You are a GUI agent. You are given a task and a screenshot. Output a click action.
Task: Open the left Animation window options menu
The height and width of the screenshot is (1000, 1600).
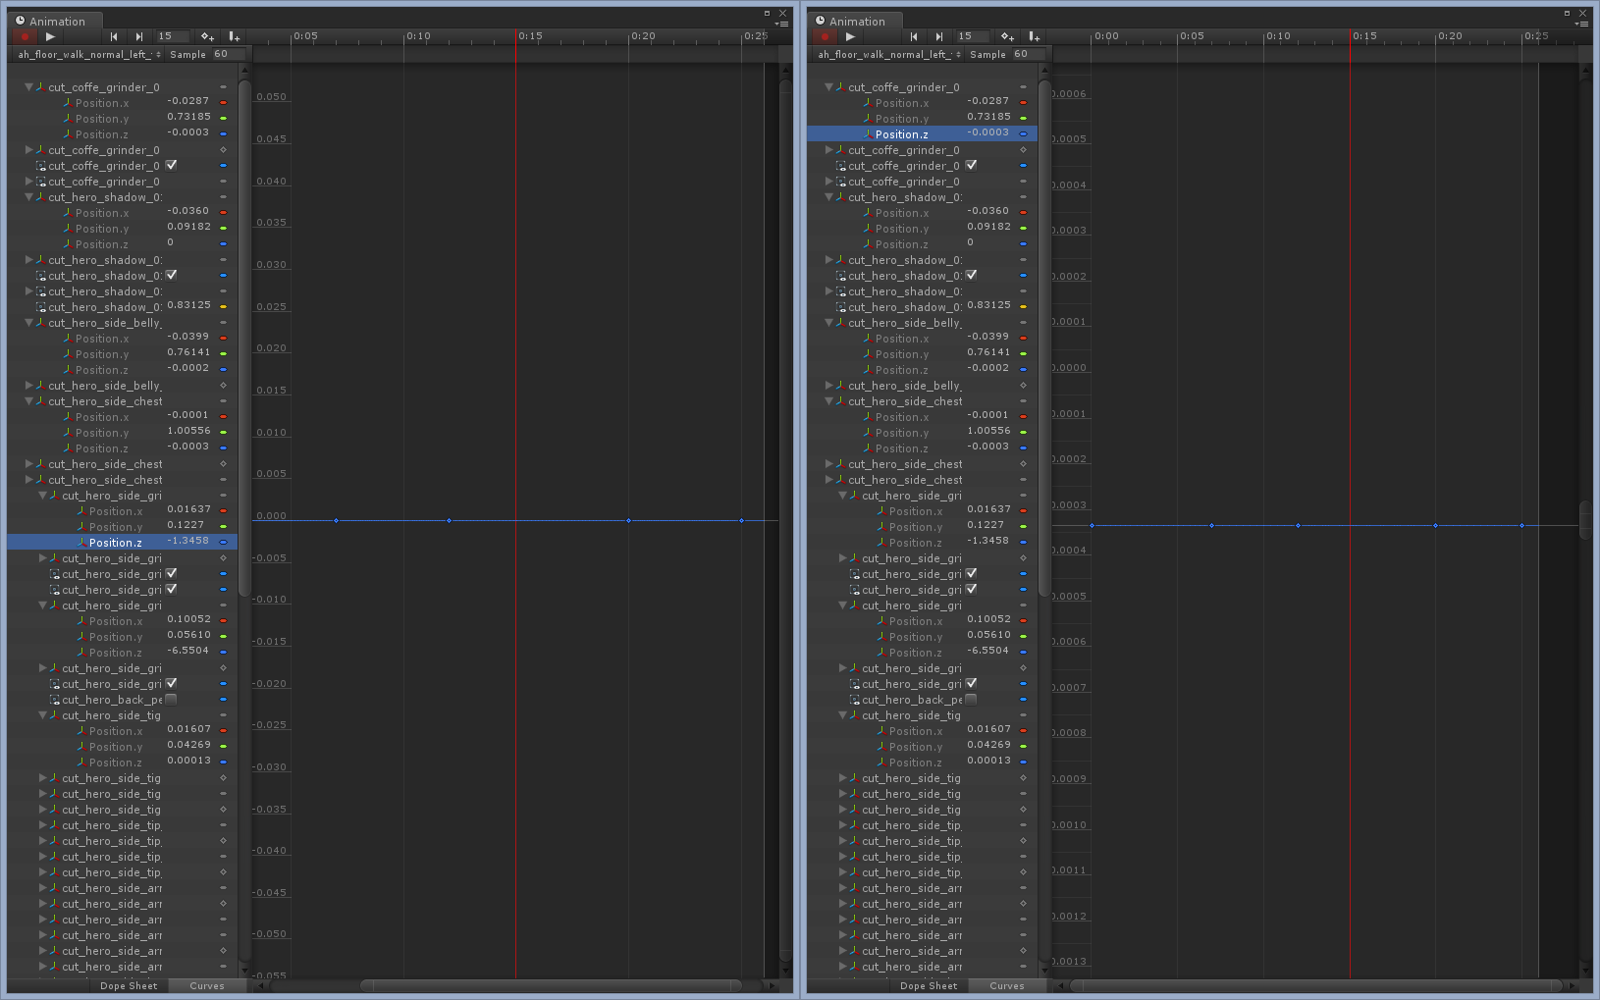[782, 24]
